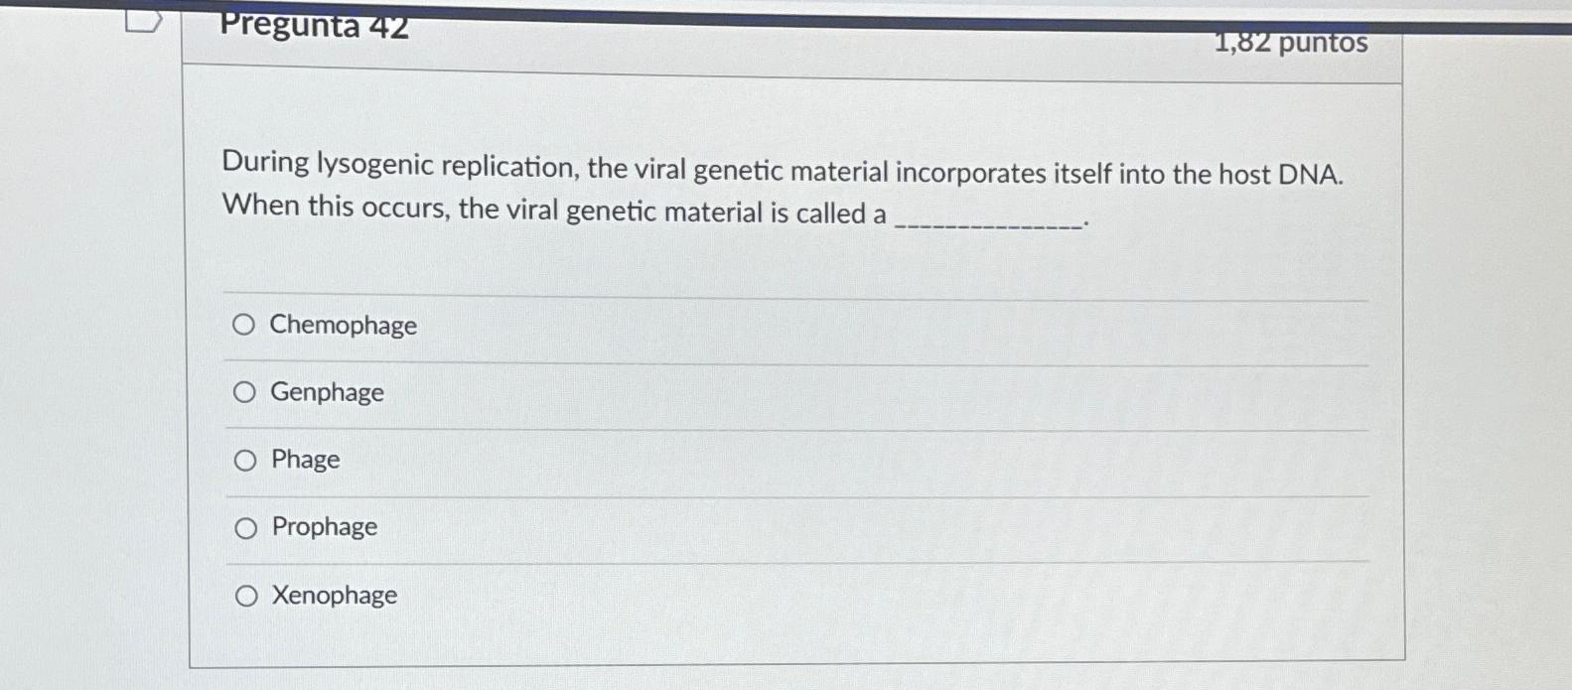
Task: Select the Genphage answer option
Action: tap(244, 391)
